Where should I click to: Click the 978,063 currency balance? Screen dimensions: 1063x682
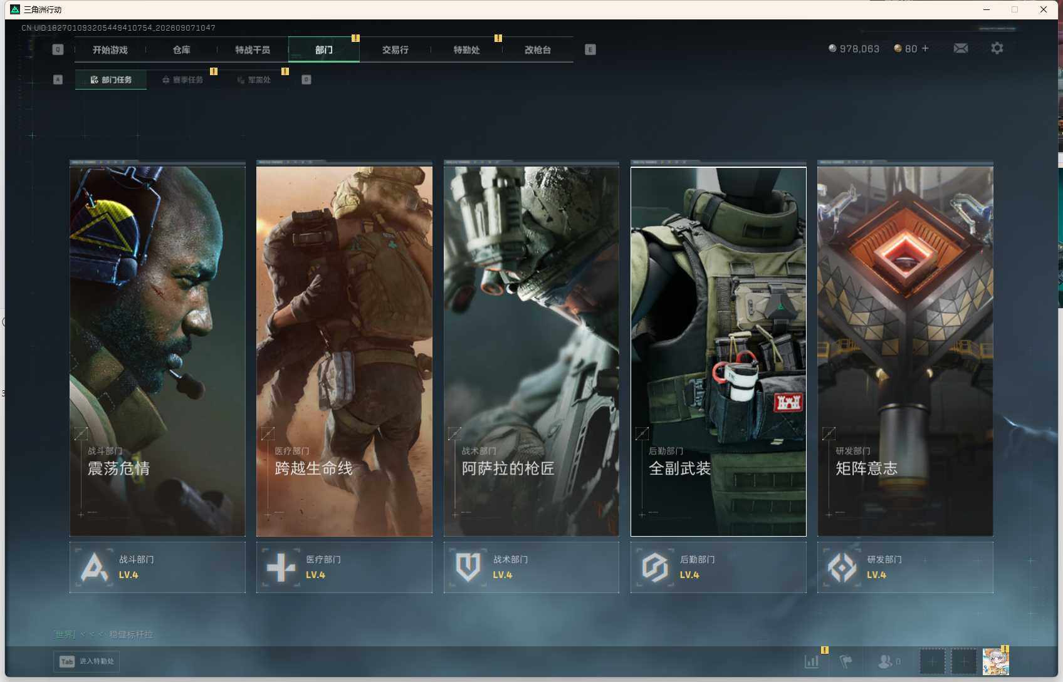(859, 48)
